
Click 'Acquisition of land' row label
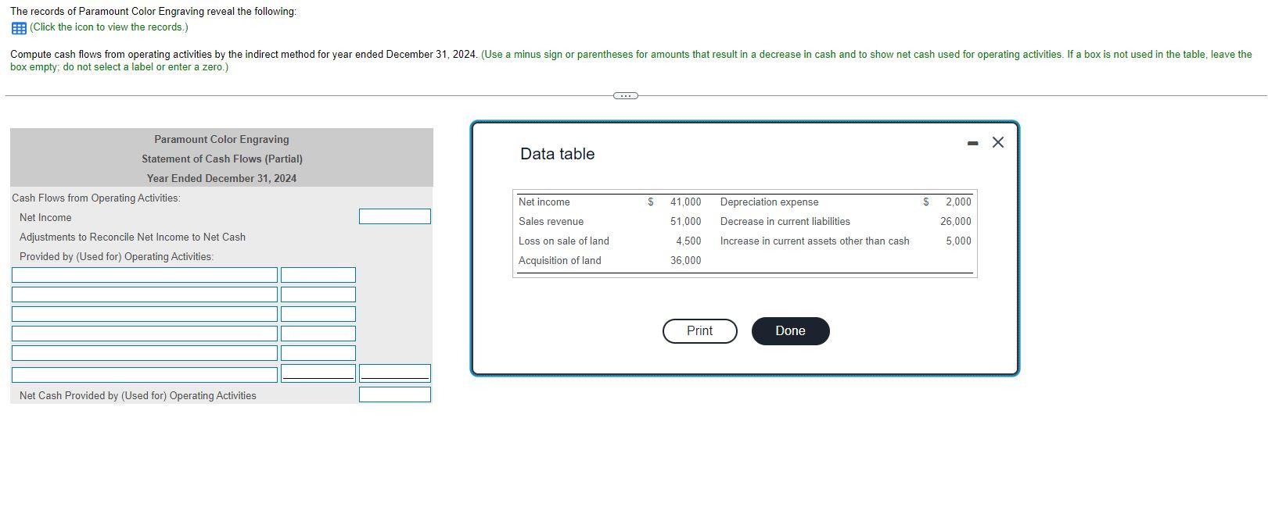(x=560, y=261)
